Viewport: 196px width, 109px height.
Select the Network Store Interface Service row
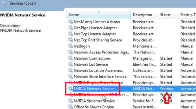(x=100, y=77)
